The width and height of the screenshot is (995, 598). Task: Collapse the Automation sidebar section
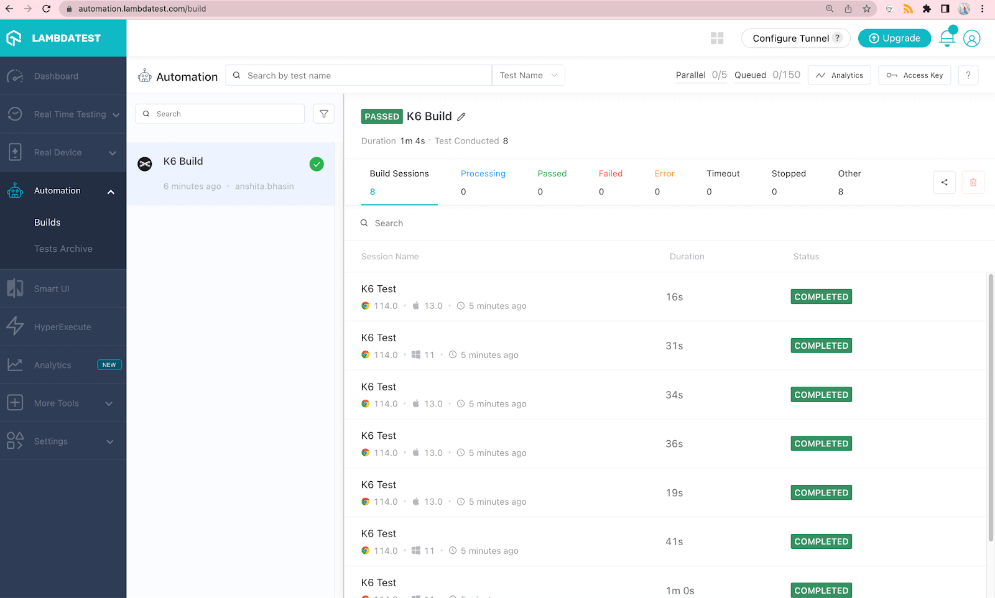click(x=111, y=191)
